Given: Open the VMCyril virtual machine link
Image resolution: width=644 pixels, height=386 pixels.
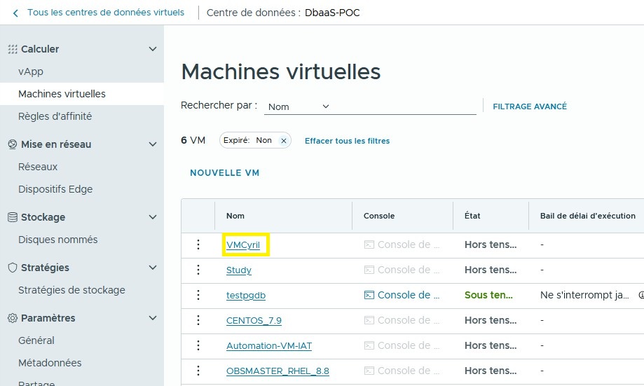Looking at the screenshot, I should pyautogui.click(x=243, y=245).
